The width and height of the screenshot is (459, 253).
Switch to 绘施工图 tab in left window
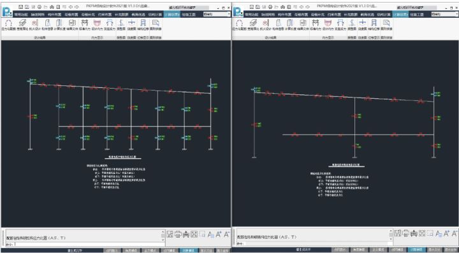pos(188,14)
